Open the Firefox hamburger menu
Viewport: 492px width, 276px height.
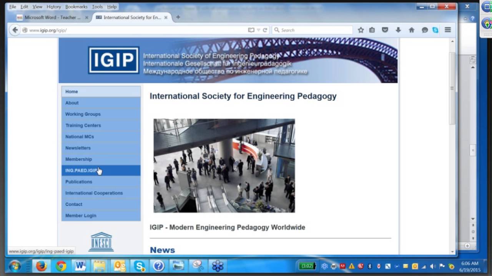448,30
